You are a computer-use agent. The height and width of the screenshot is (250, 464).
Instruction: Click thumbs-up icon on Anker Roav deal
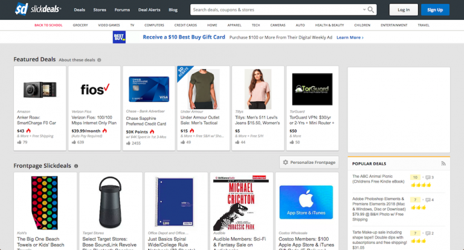(19, 142)
